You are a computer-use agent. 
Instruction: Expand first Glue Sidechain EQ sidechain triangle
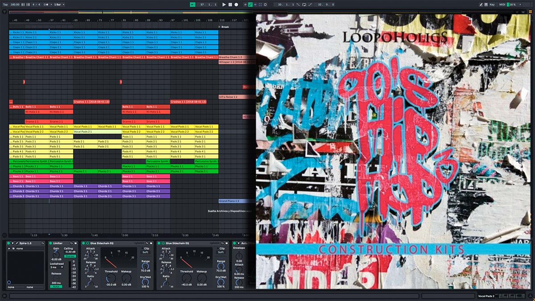(87, 243)
